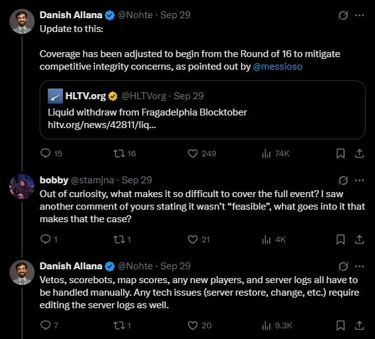Open more options on bottom tweet
This screenshot has height=339, width=375.
pyautogui.click(x=359, y=266)
